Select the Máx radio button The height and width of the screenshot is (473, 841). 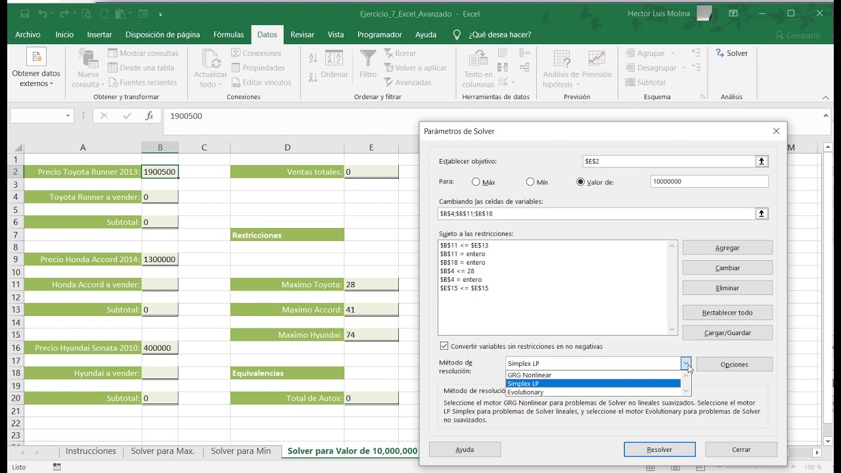tap(476, 182)
